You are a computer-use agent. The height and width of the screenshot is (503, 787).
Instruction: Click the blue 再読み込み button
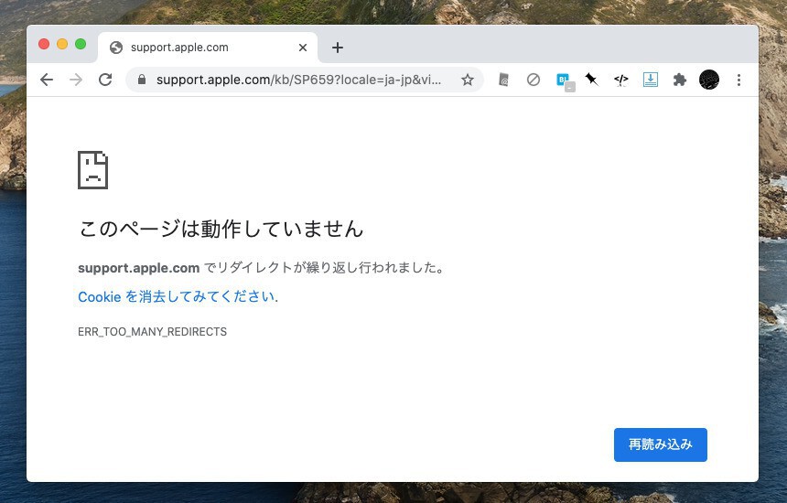coord(660,444)
